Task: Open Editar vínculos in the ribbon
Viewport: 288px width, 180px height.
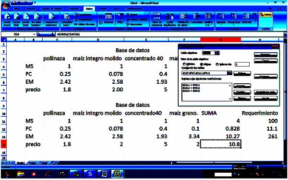Action: coord(84,24)
